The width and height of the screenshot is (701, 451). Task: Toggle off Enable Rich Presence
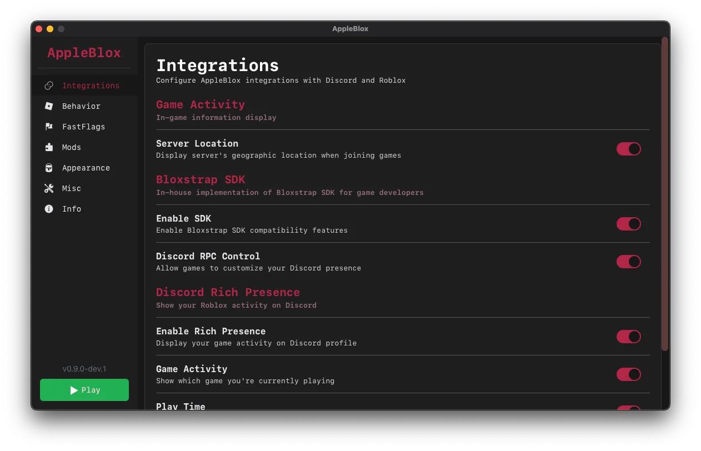point(628,337)
